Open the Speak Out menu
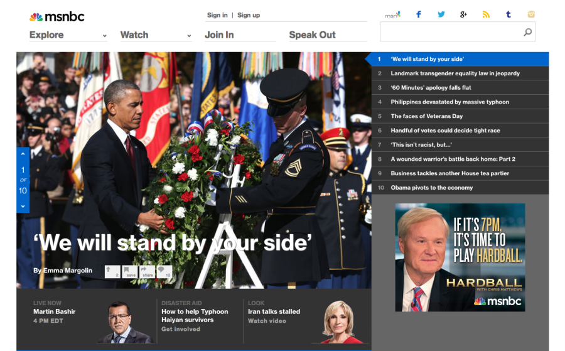 [312, 35]
